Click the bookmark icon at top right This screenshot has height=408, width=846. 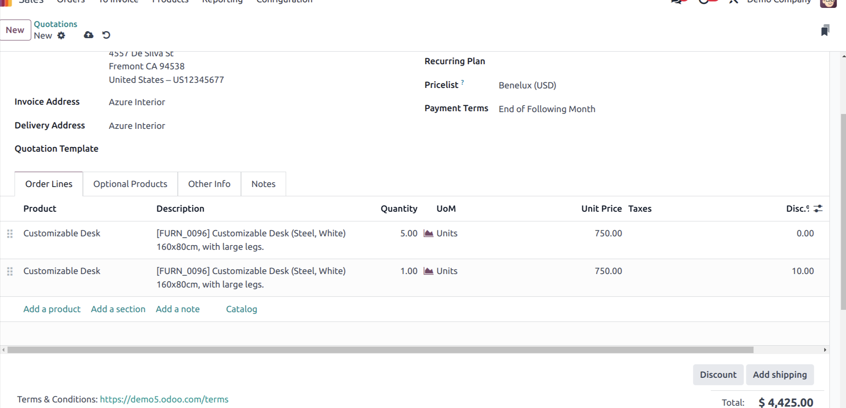pyautogui.click(x=825, y=31)
